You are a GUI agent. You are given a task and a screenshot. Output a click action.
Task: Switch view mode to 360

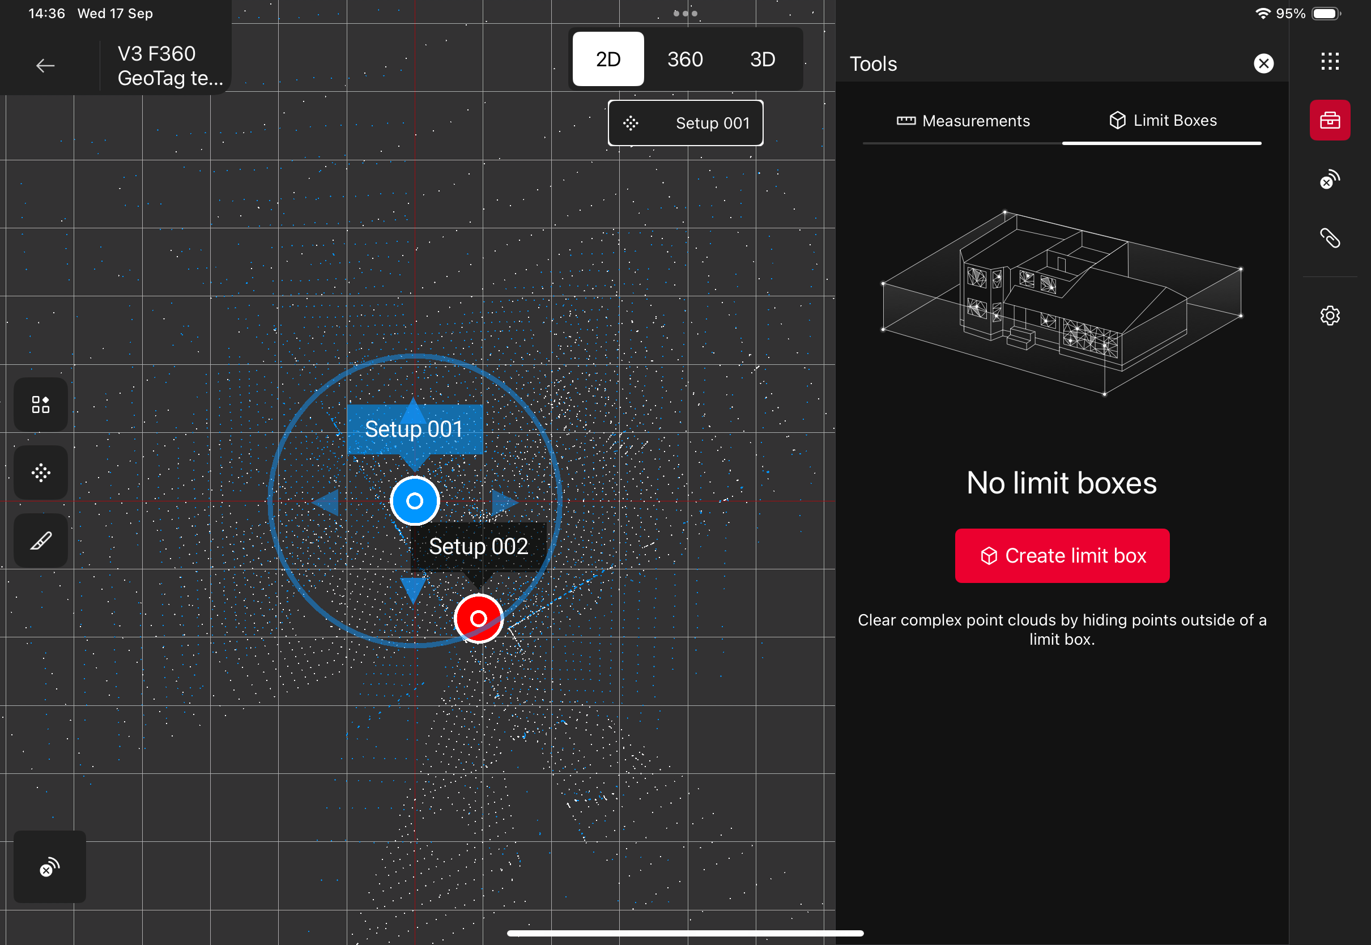point(685,59)
